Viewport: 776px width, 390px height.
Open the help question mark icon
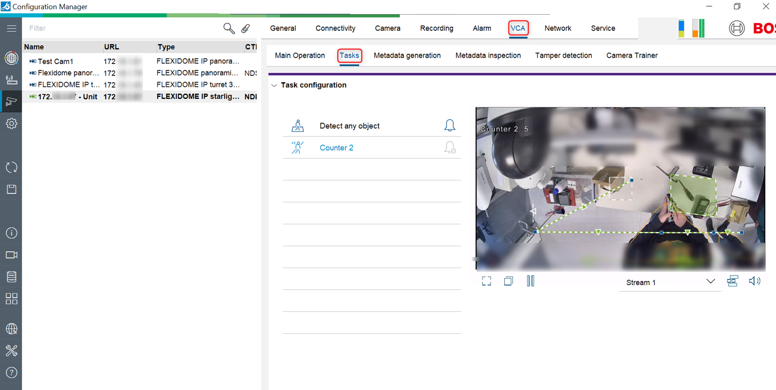click(x=11, y=372)
